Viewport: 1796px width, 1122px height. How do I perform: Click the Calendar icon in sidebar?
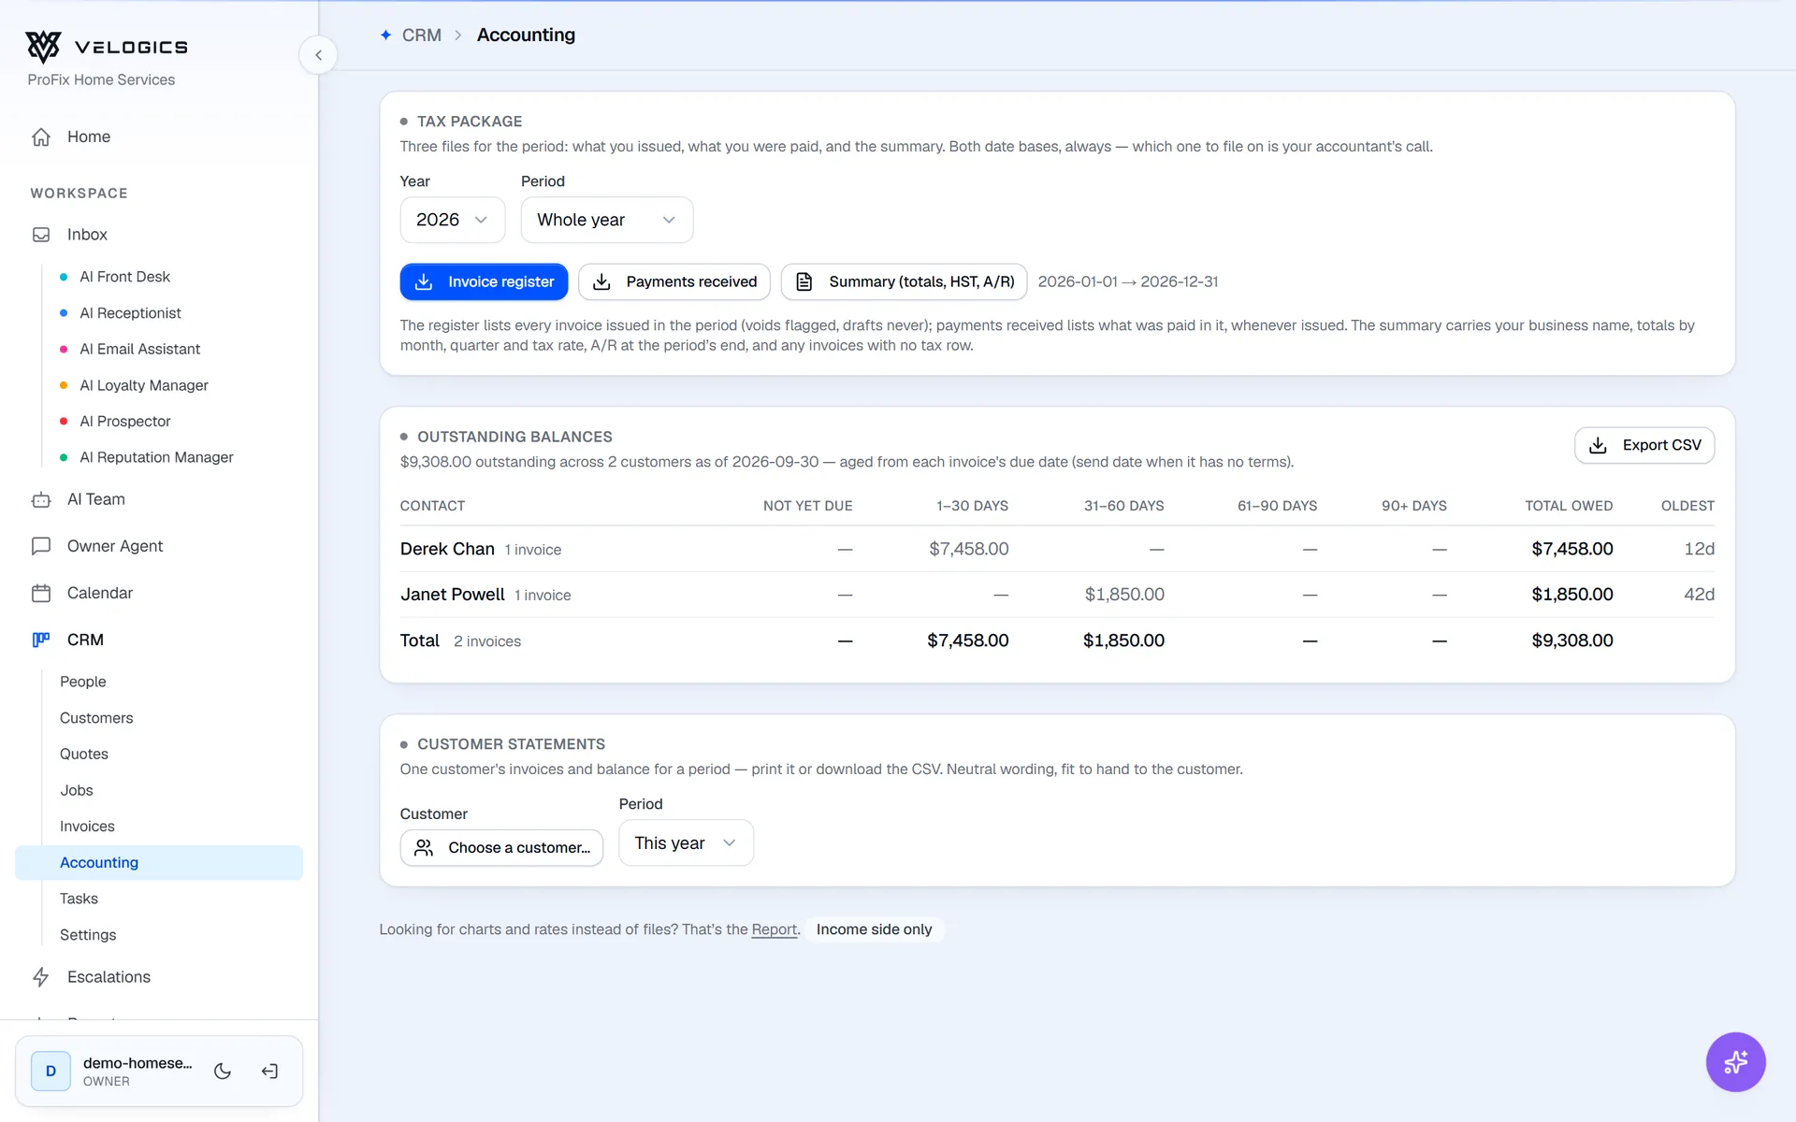[41, 593]
